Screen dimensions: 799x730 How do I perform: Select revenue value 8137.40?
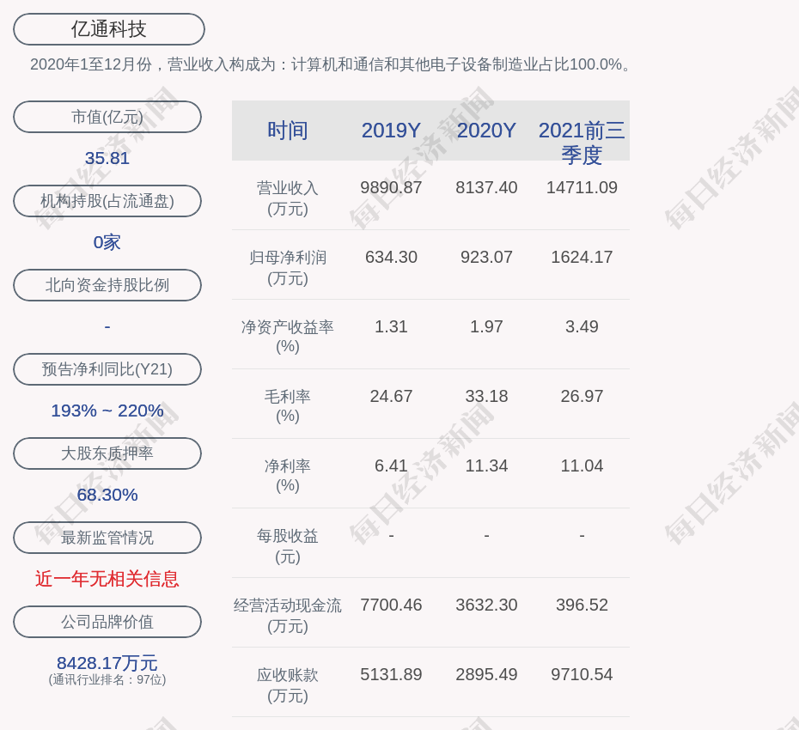click(x=486, y=187)
